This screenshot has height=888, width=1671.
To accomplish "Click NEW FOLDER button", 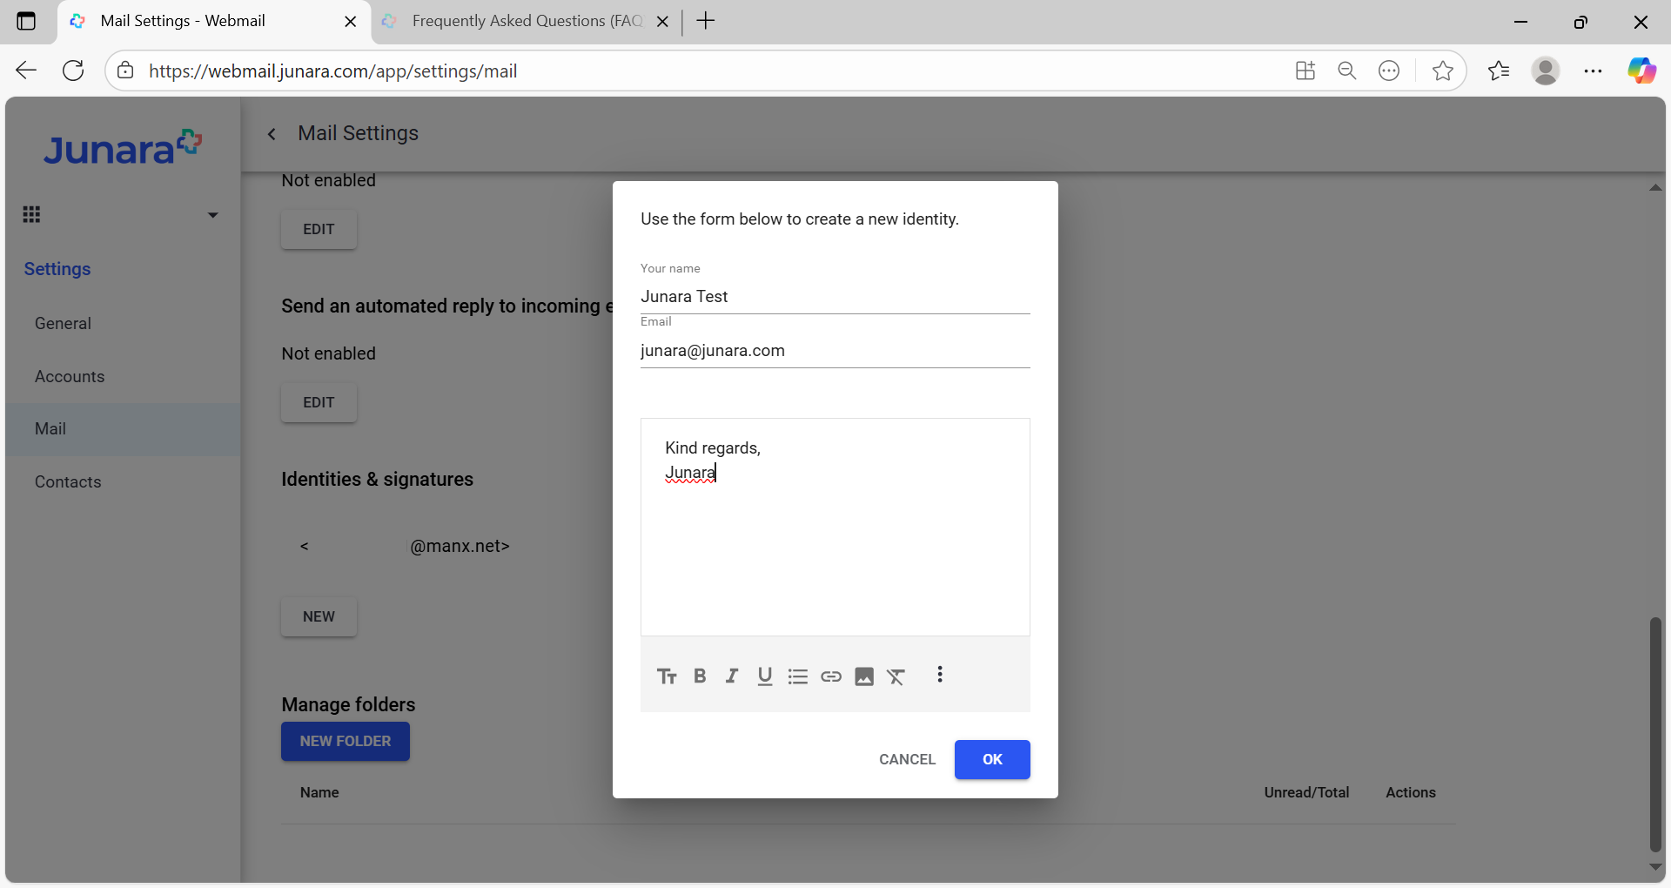I will (x=346, y=741).
